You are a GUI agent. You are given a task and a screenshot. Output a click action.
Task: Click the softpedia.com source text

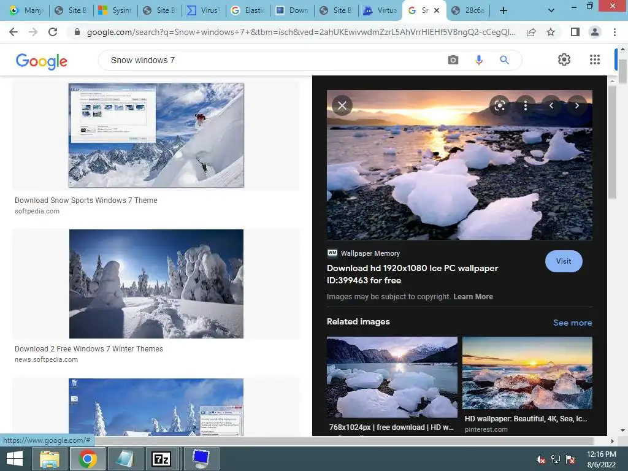37,211
